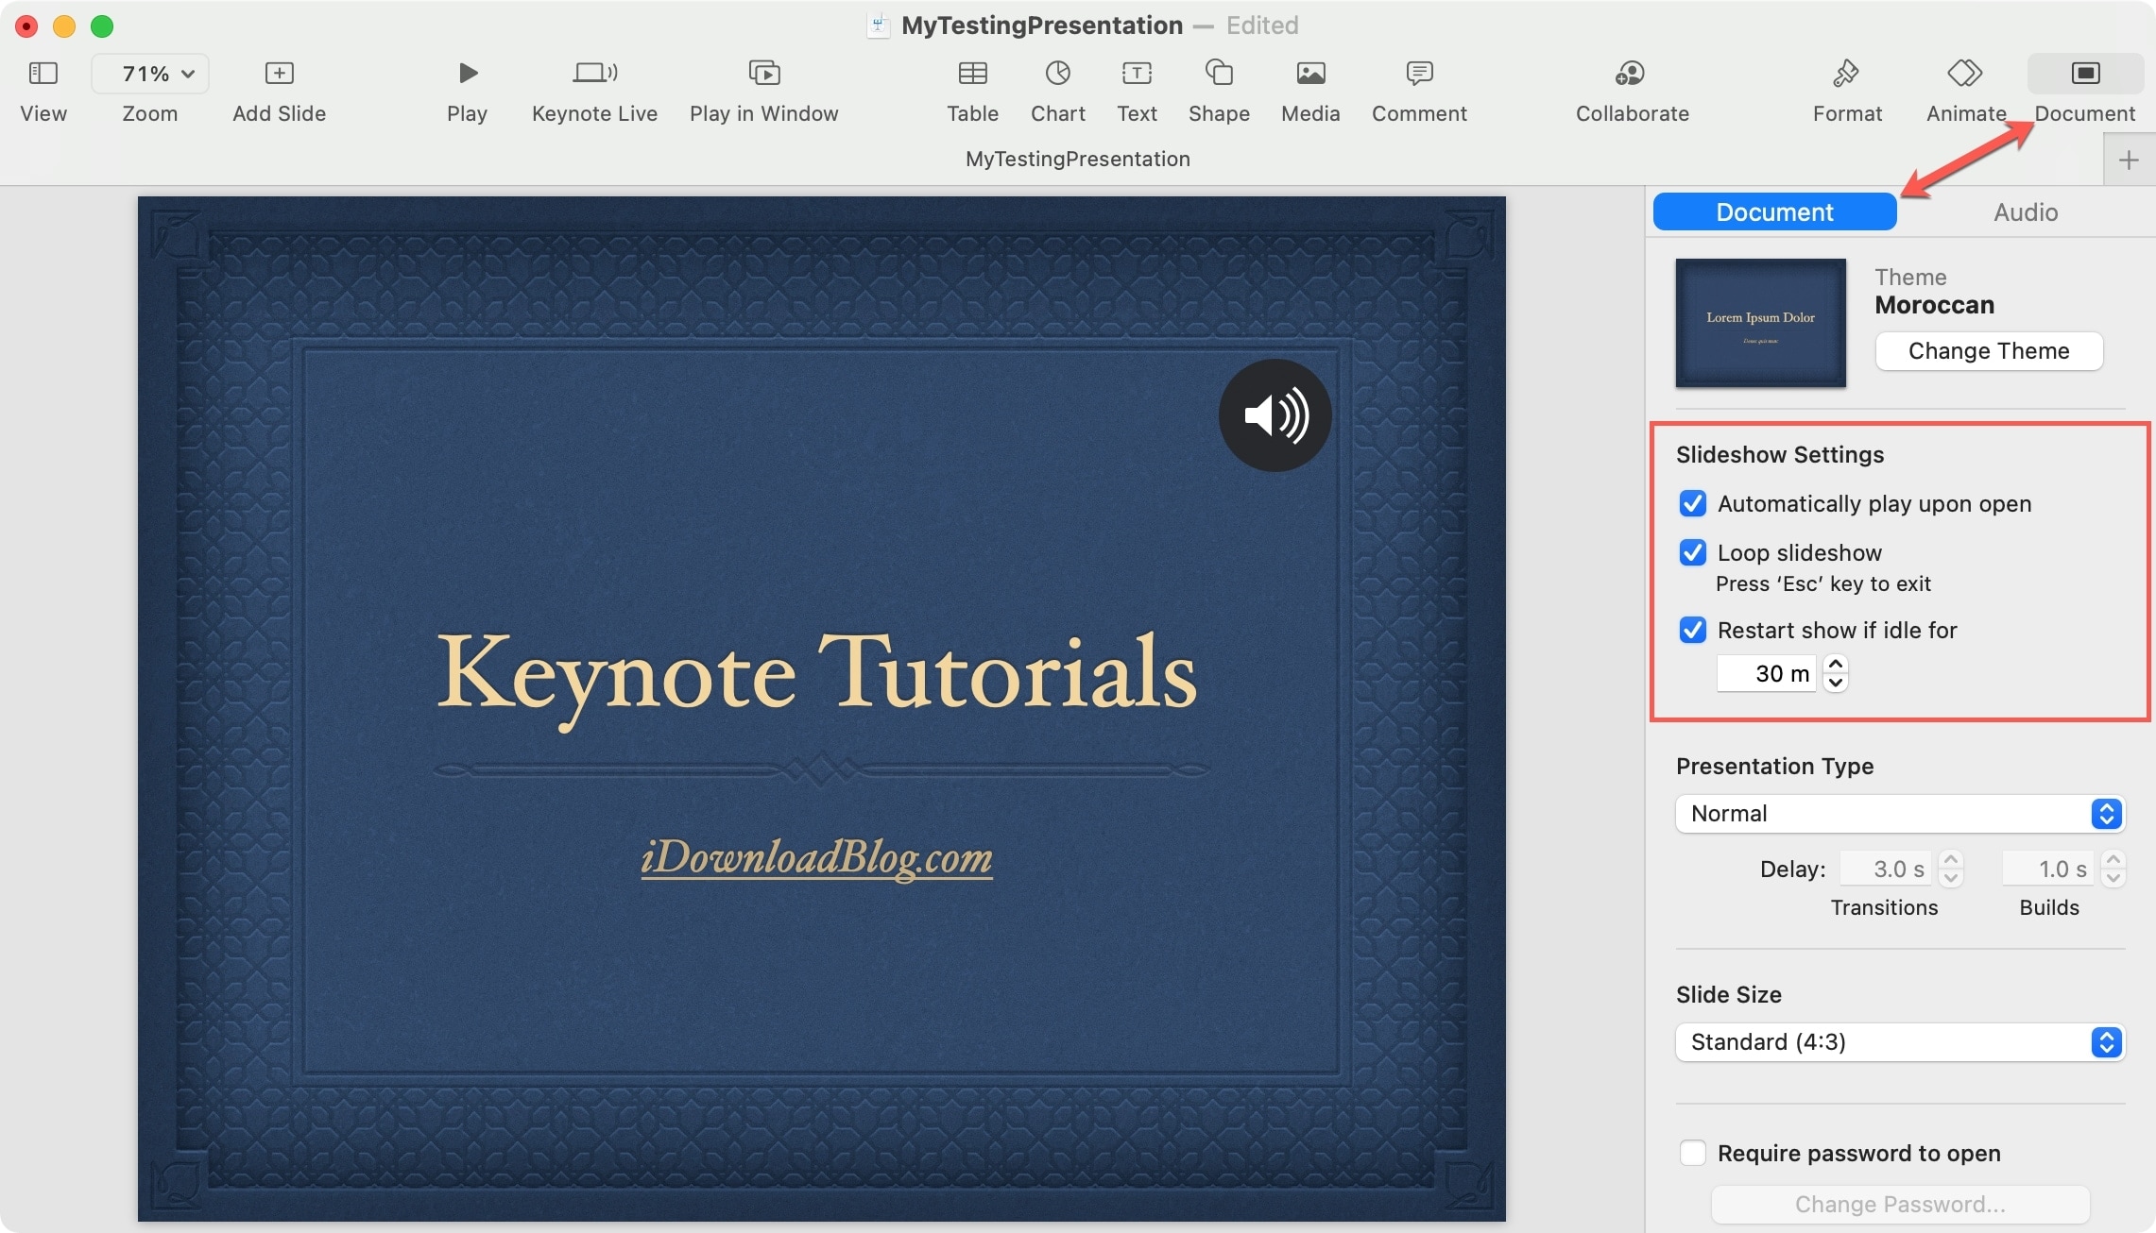Open Keynote Live from the toolbar
Image resolution: width=2156 pixels, height=1233 pixels.
[x=594, y=73]
